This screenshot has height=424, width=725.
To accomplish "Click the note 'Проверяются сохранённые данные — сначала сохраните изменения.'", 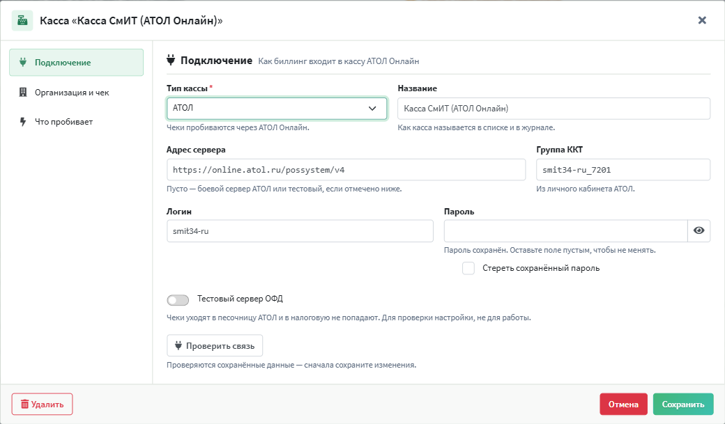I will pos(291,365).
